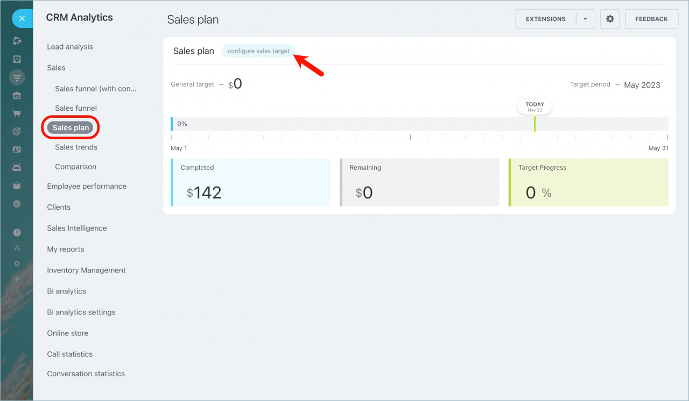Select the Sales plan menu item
Image resolution: width=689 pixels, height=401 pixels.
coord(71,128)
